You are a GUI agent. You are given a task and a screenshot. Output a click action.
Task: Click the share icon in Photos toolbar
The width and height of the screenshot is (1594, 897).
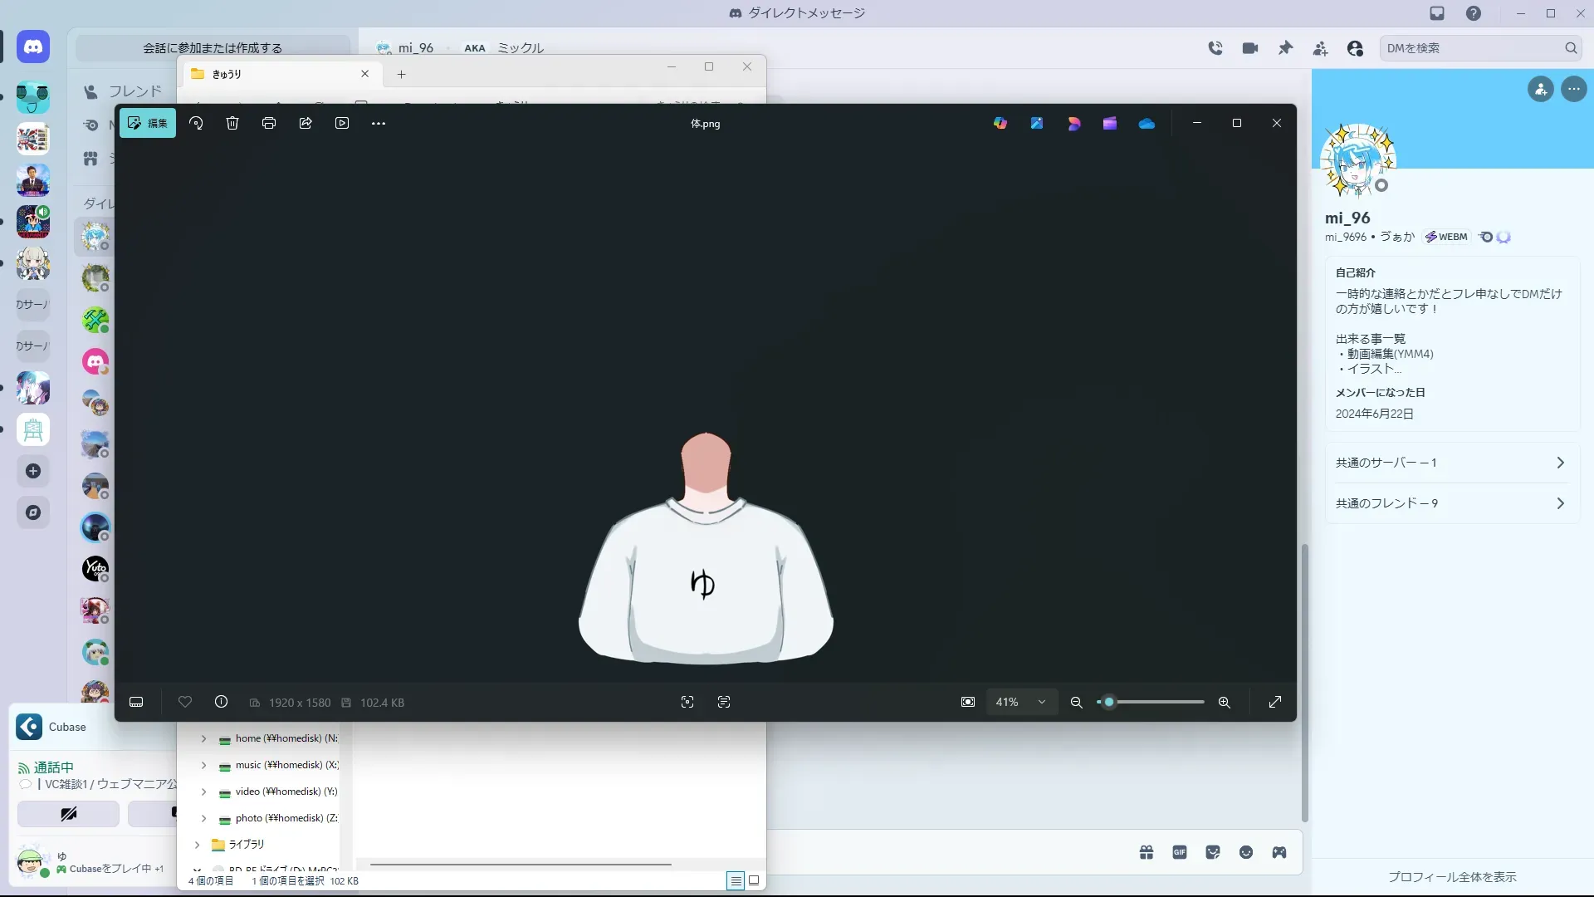tap(306, 123)
